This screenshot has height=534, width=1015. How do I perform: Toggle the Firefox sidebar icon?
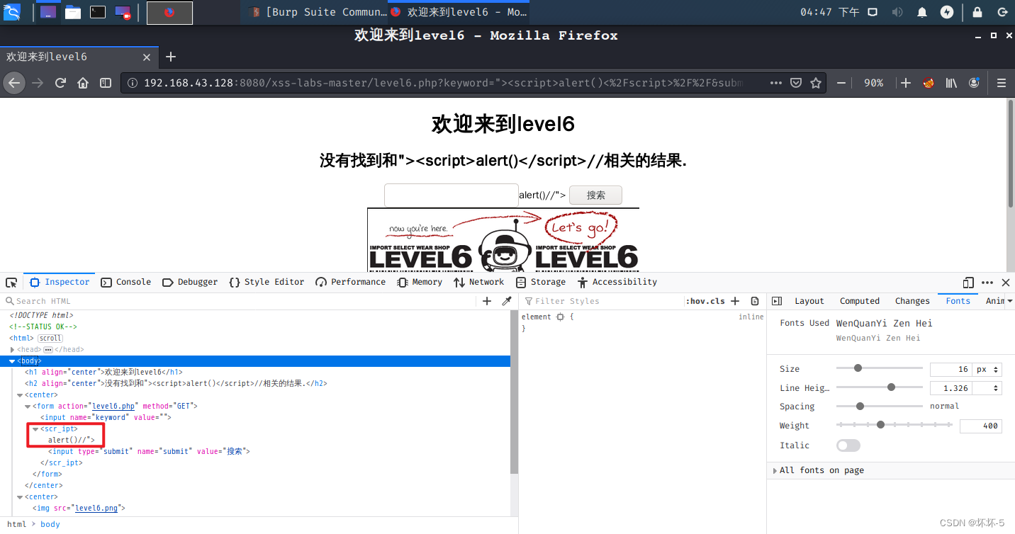106,83
